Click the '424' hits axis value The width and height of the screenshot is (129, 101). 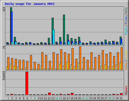point(4,9)
